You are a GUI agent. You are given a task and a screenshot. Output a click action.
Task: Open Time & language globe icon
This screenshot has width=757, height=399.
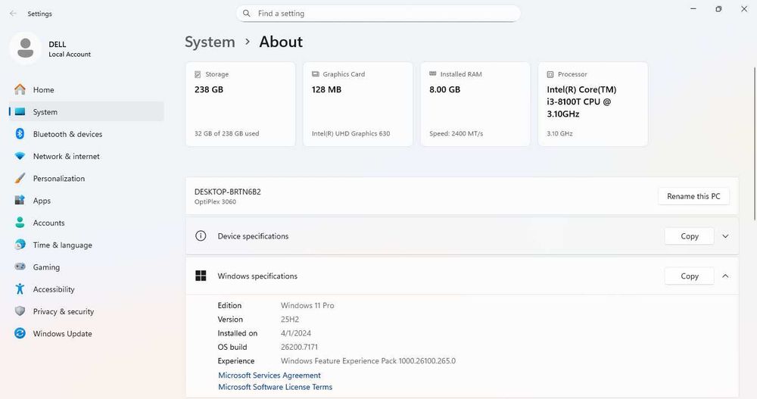20,245
